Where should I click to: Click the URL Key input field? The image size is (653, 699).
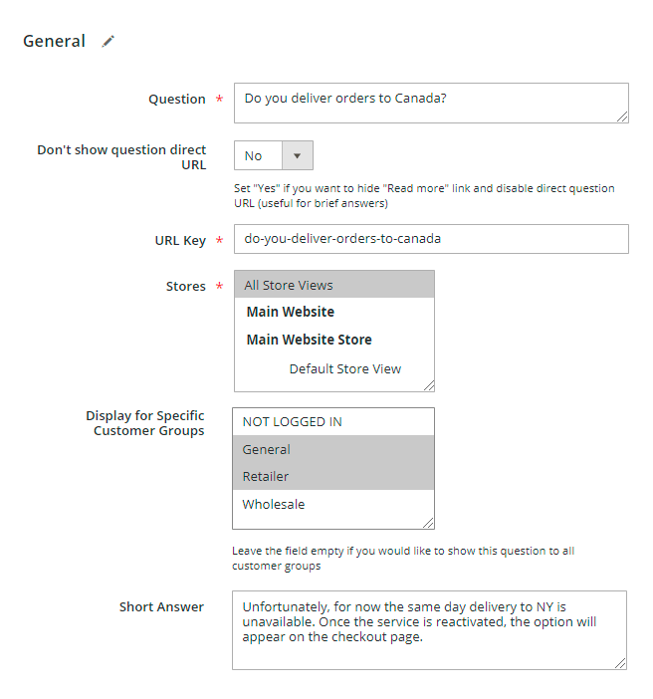(x=431, y=239)
